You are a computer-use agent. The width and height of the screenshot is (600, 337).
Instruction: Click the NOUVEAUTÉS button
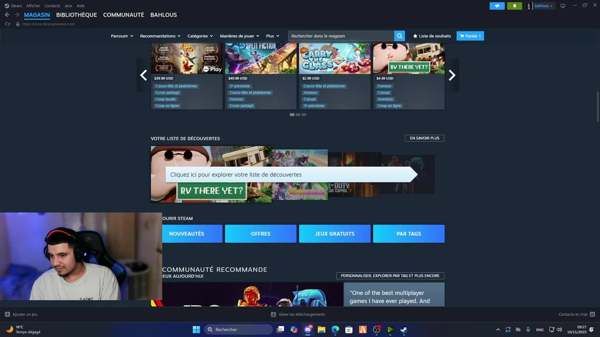[187, 234]
